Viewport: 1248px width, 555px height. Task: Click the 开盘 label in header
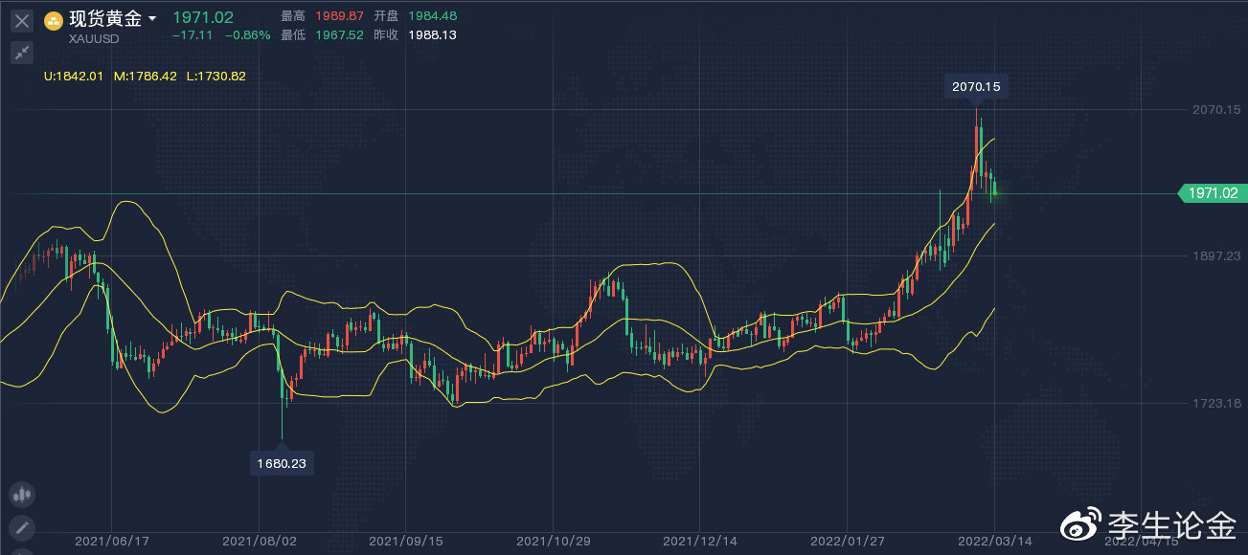[385, 16]
